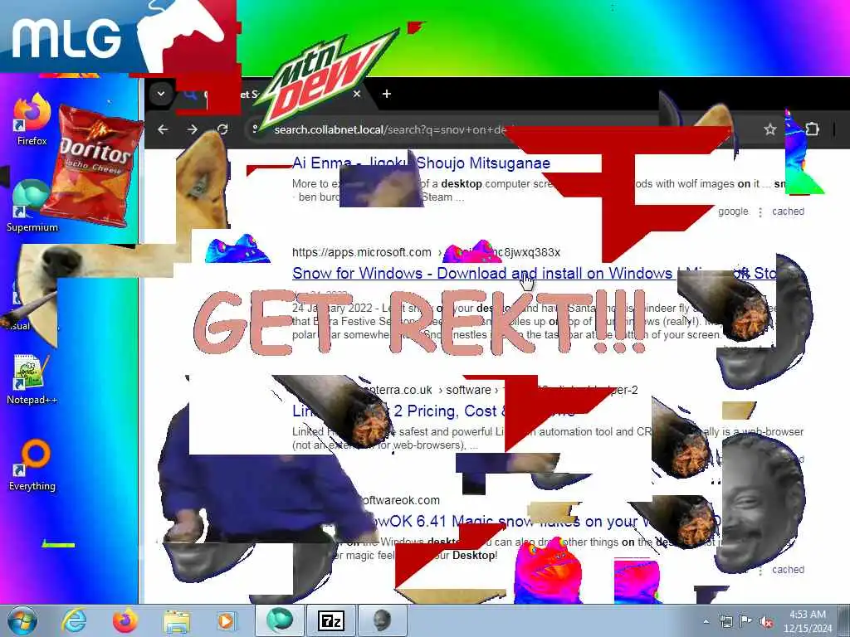Screen dimensions: 850x637
Task: Bookmark this page with the star
Action: (769, 129)
